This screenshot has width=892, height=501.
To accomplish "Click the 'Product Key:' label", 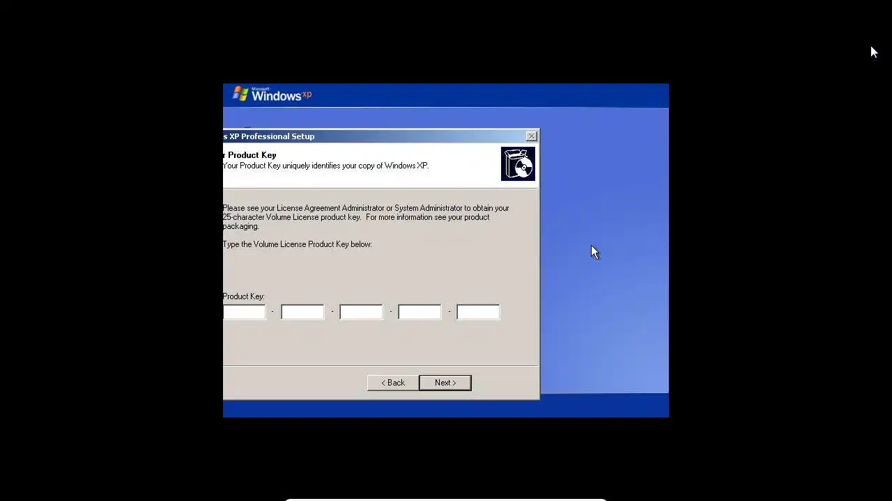I will [x=244, y=296].
